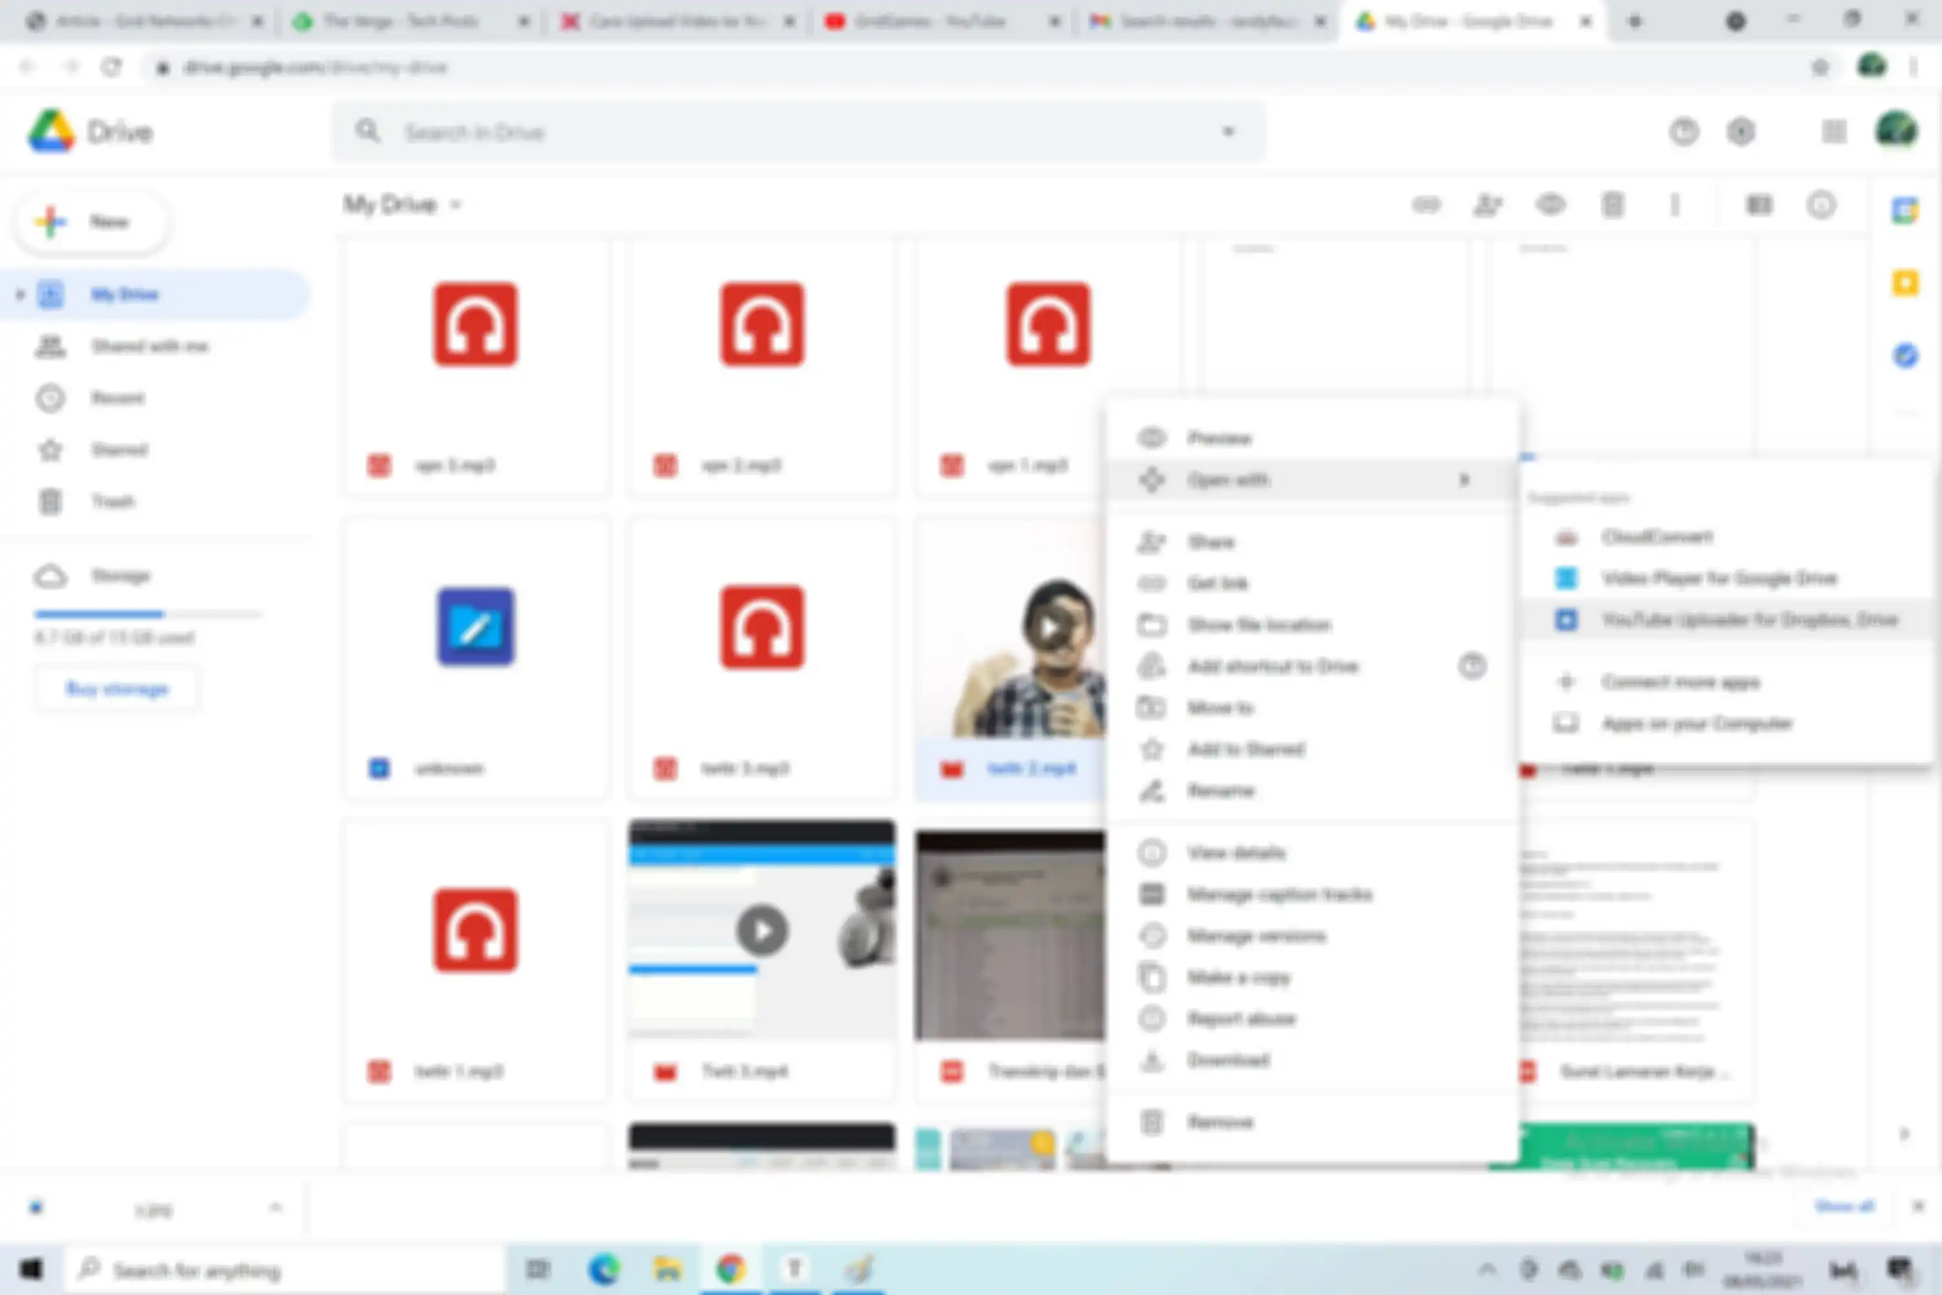Open with YouTube Uploader for Dropbox, Drive

1726,620
